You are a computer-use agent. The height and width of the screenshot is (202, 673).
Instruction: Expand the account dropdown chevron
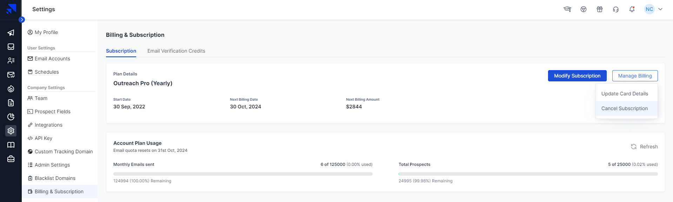tap(660, 9)
